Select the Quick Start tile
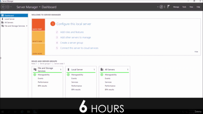The height and width of the screenshot is (114, 203). click(x=38, y=25)
